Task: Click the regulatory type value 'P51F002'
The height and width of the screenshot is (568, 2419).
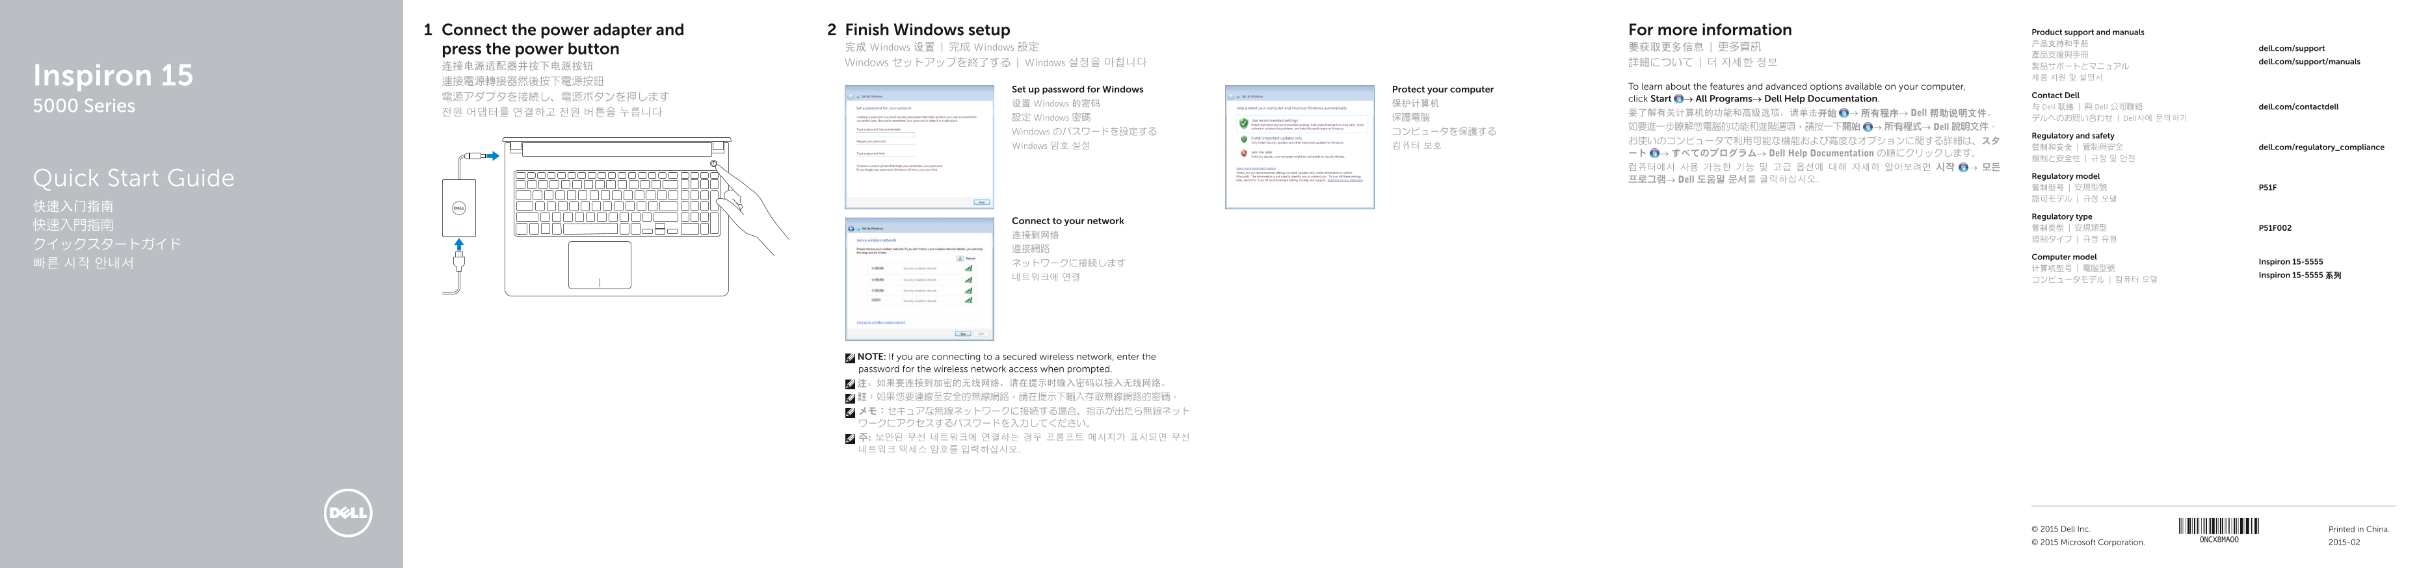Action: [x=2275, y=228]
